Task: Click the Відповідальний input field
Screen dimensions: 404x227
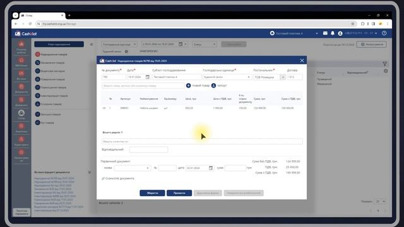Action: coord(149,149)
